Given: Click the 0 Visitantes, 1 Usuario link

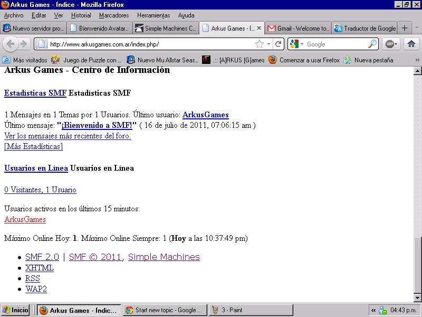Looking at the screenshot, I should (x=40, y=190).
